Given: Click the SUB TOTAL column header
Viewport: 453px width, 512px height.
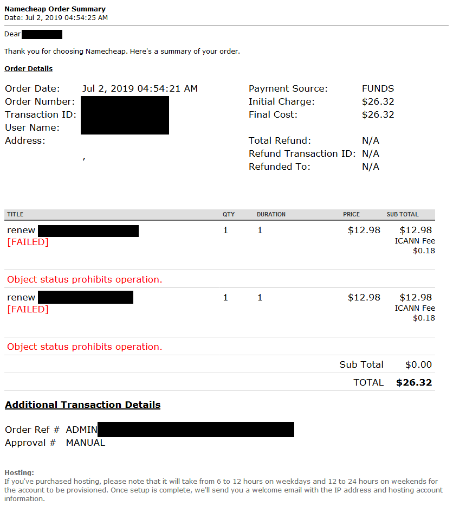Looking at the screenshot, I should click(403, 214).
